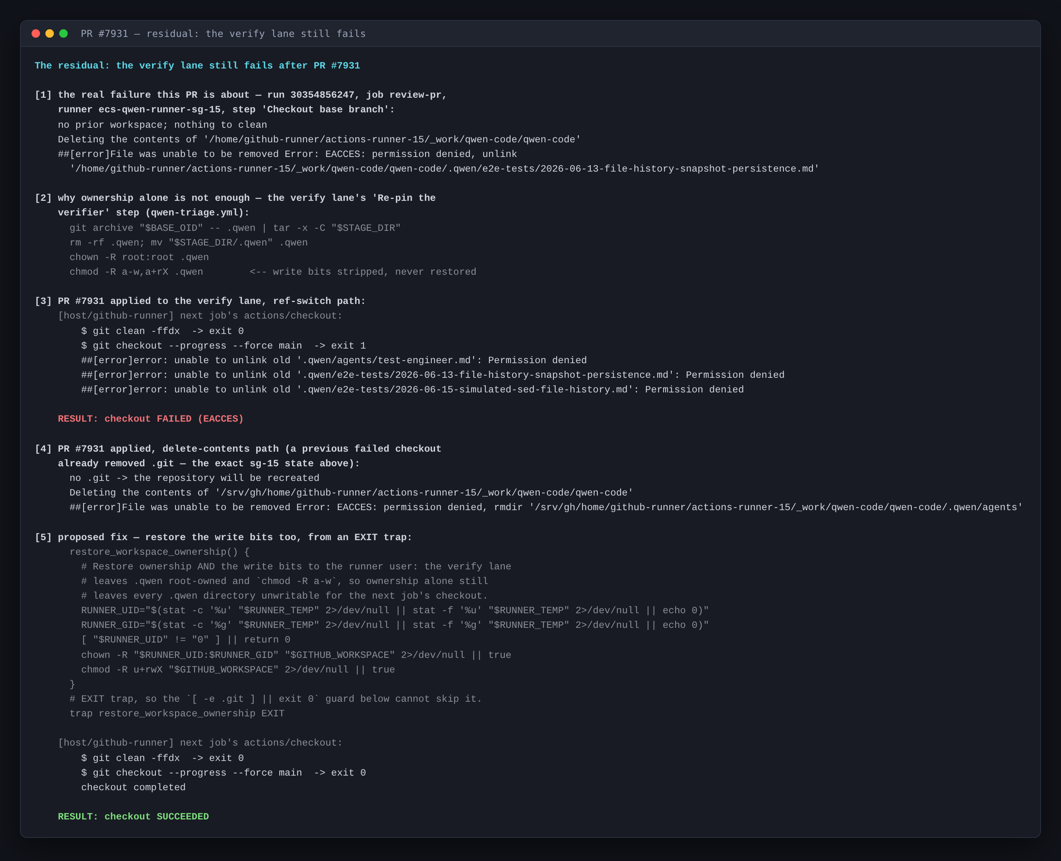Click the file-history-snapshot-persistence.md path under section [1]

pos(444,169)
